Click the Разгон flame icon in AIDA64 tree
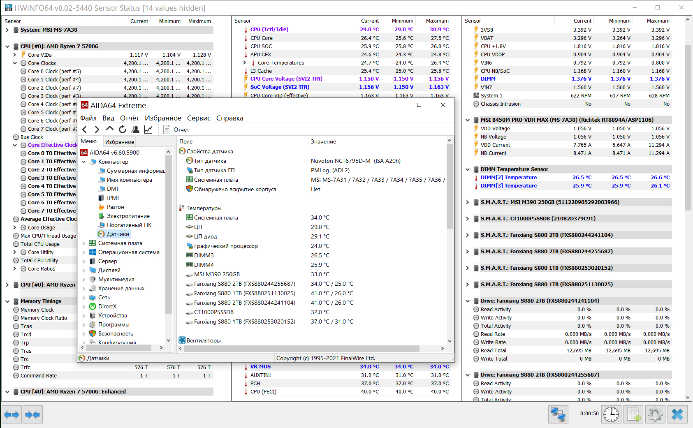 (101, 207)
